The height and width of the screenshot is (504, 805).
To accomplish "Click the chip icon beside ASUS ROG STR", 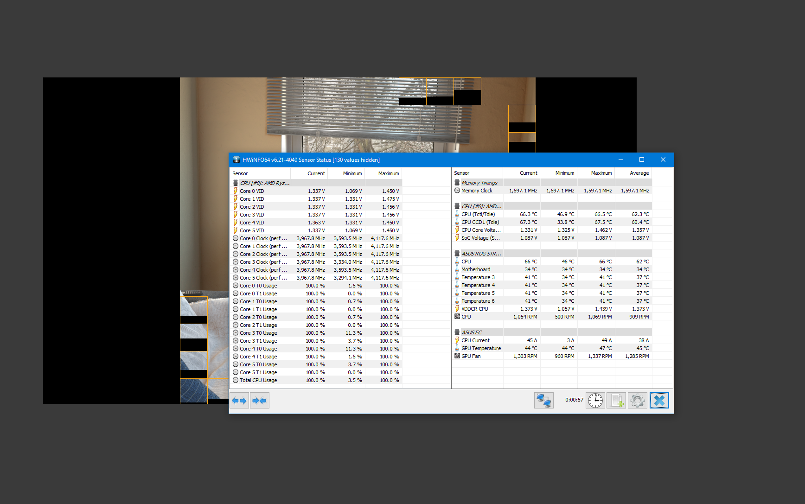I will click(457, 254).
